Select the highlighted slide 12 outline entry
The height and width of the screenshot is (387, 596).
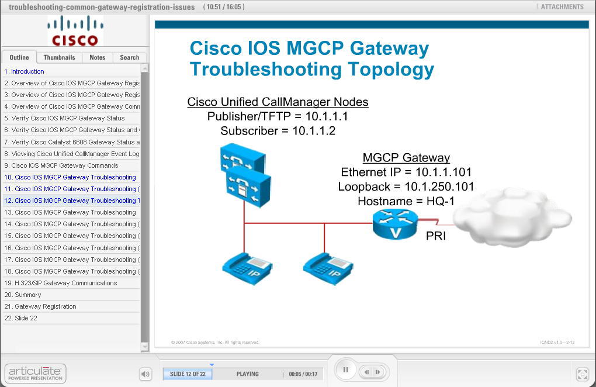[x=71, y=201]
